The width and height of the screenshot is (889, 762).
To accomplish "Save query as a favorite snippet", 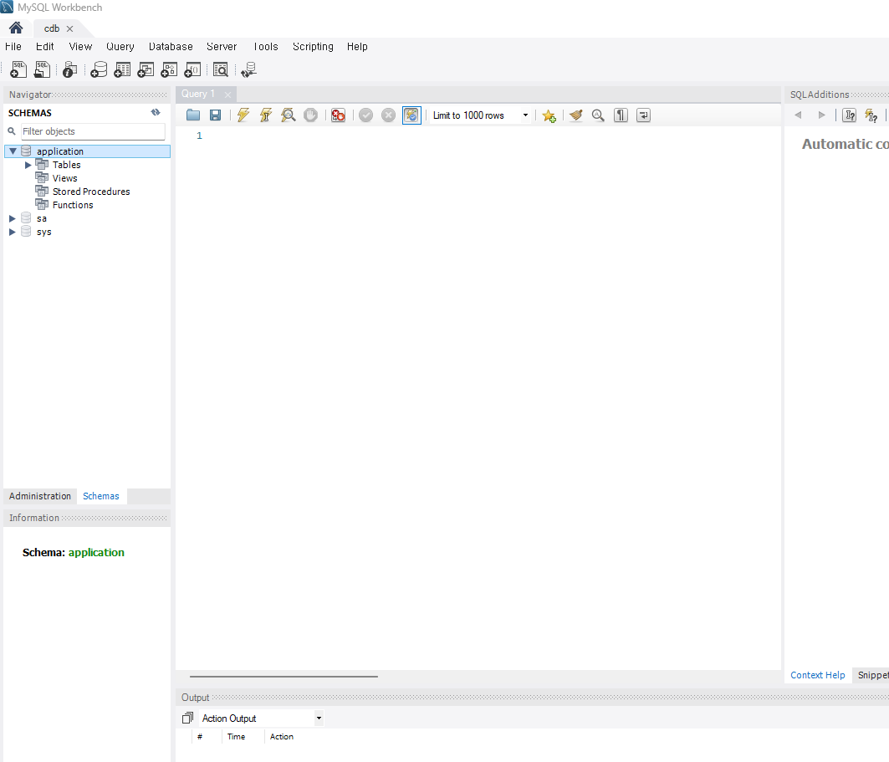I will click(x=549, y=115).
